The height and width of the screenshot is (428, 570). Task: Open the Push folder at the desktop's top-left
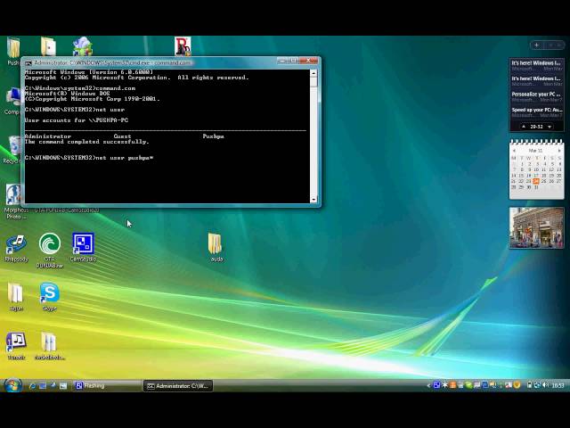pos(13,51)
